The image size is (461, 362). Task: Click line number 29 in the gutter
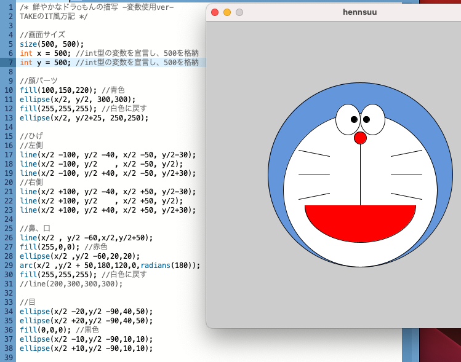click(9, 266)
